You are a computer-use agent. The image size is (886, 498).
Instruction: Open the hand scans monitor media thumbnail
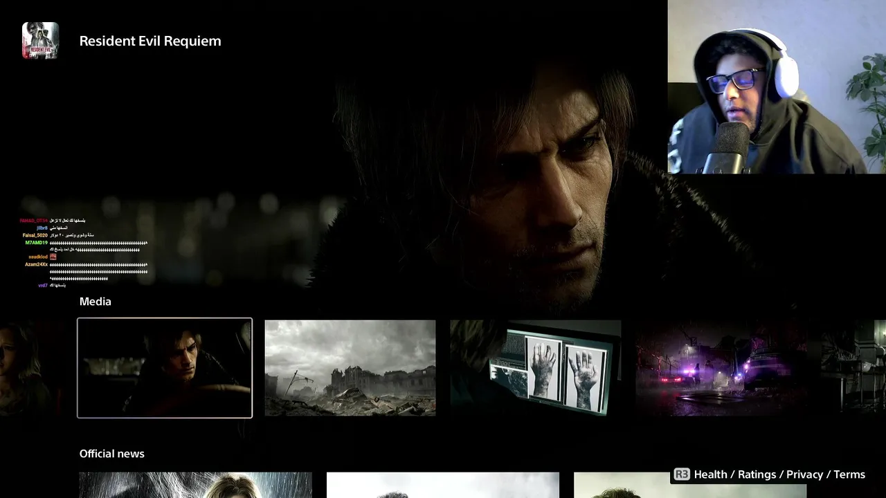(x=536, y=368)
